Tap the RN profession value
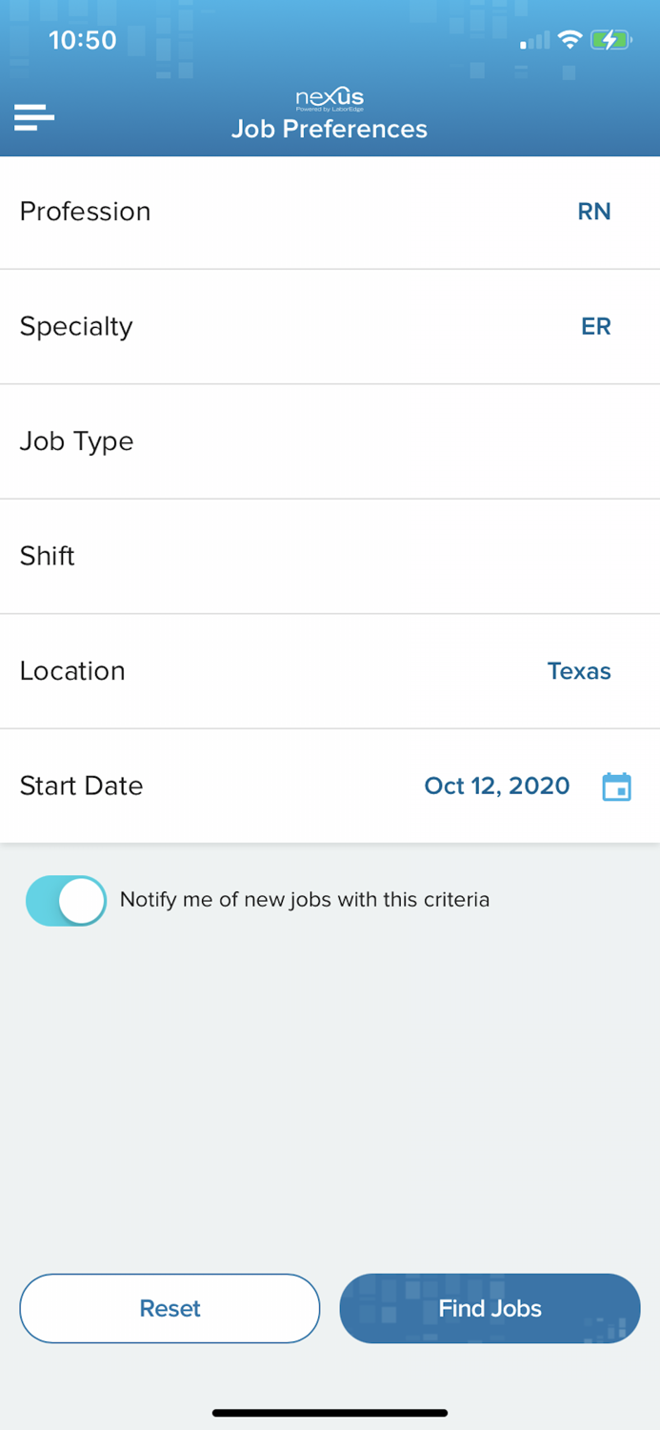 (x=594, y=212)
